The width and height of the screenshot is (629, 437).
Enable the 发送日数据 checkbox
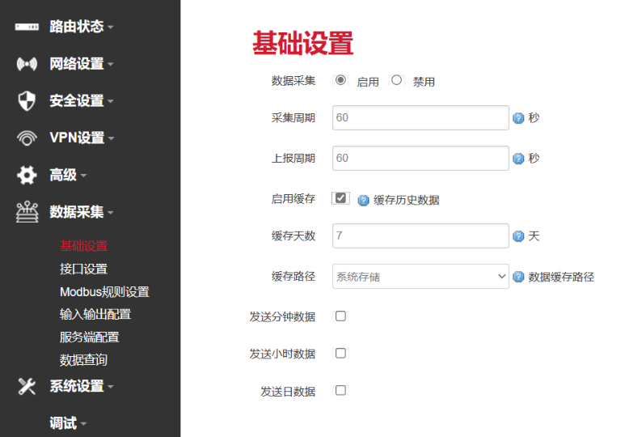point(340,391)
